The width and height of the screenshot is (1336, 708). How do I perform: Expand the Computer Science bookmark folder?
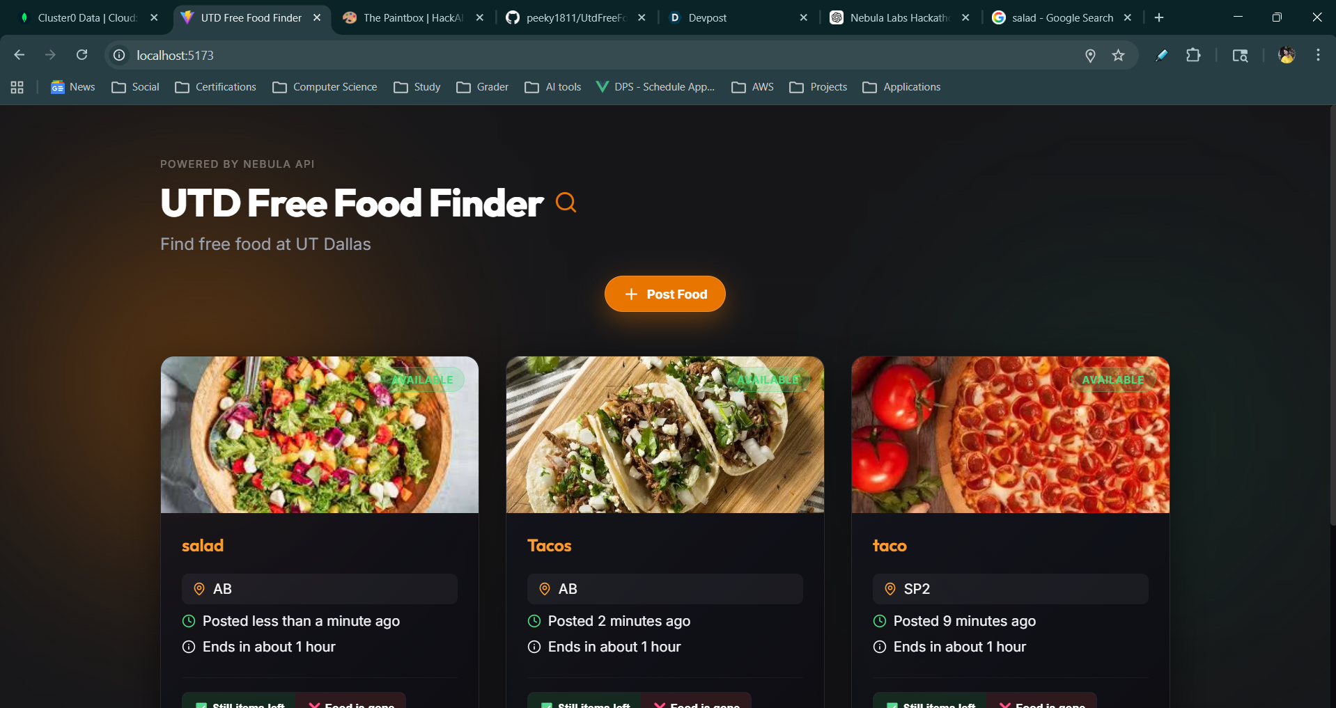coord(325,87)
